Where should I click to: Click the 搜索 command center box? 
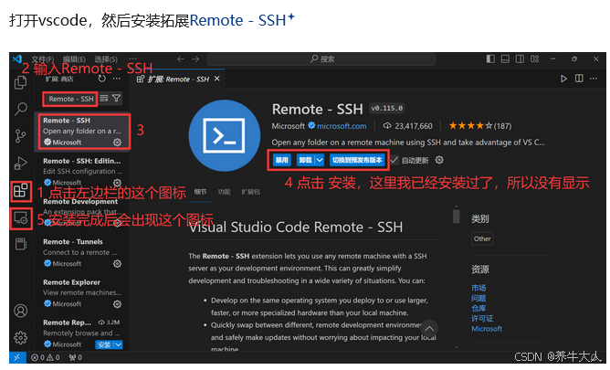[x=321, y=58]
